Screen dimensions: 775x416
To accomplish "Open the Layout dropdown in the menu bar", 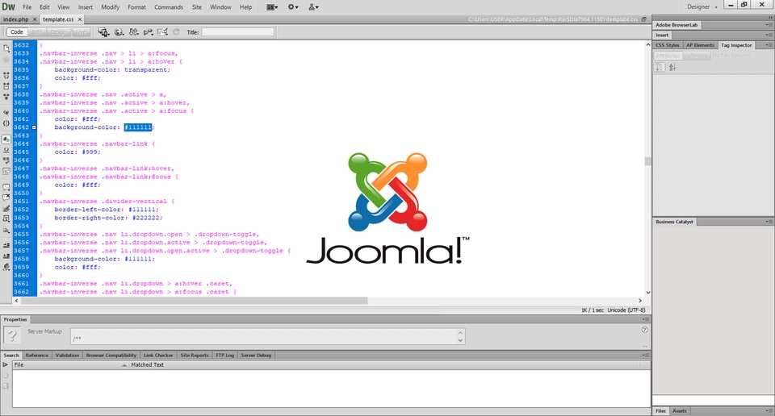I will click(x=272, y=7).
